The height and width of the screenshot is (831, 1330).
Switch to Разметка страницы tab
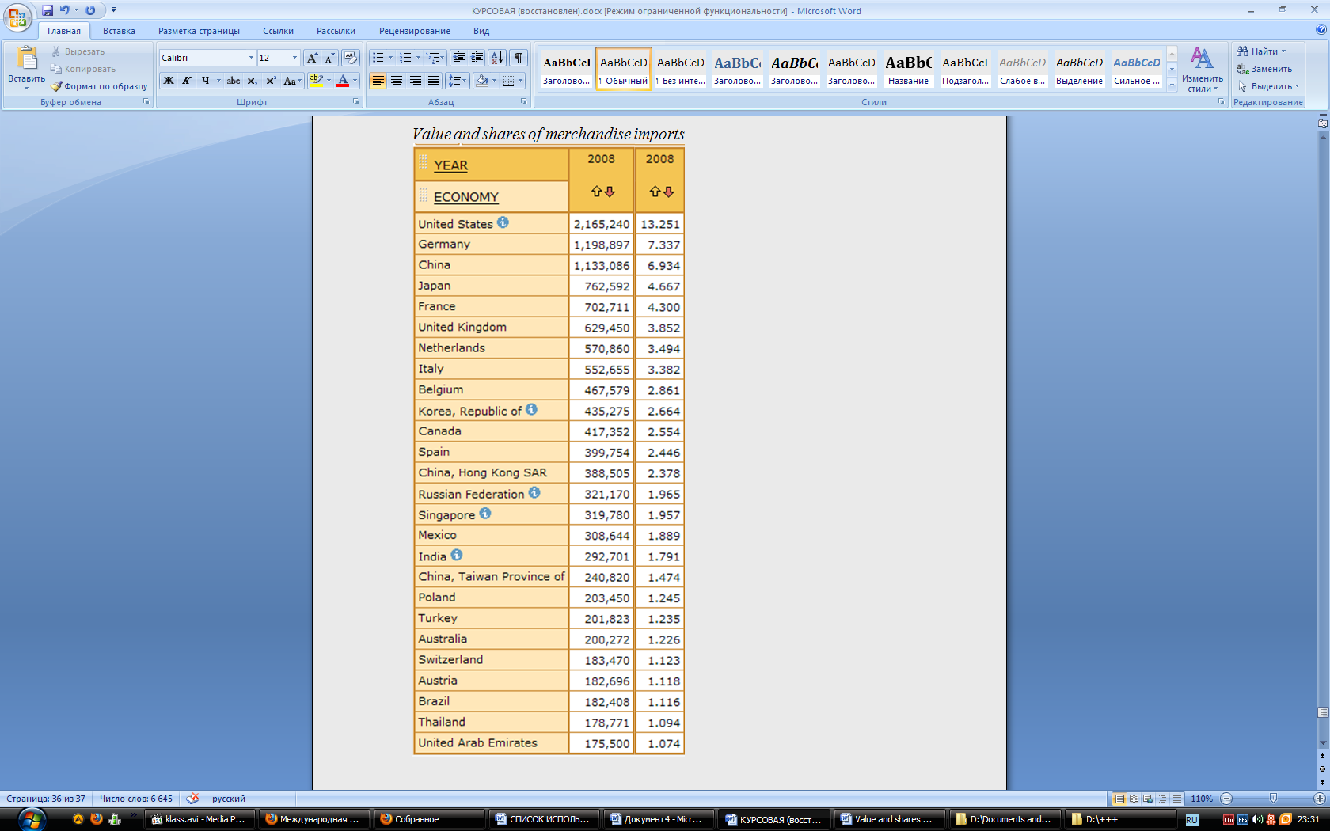(199, 31)
